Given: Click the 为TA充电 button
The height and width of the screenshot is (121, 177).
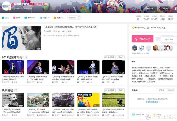Looking at the screenshot, I should [x=142, y=39].
